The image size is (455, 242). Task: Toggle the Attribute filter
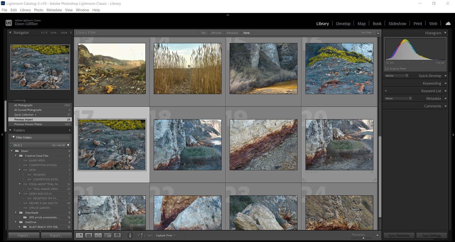pyautogui.click(x=216, y=33)
